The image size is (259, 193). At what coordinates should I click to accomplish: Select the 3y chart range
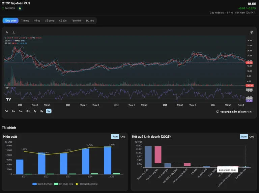42,111
